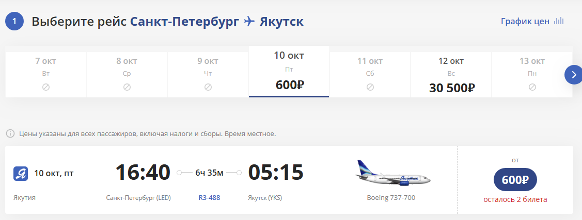The height and width of the screenshot is (220, 582).
Task: Select the 12 окт 30 500₽ tab
Action: coord(451,74)
